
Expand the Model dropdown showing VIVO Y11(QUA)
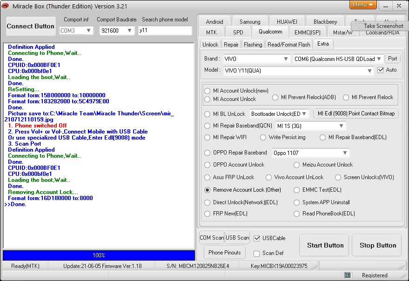coord(369,71)
